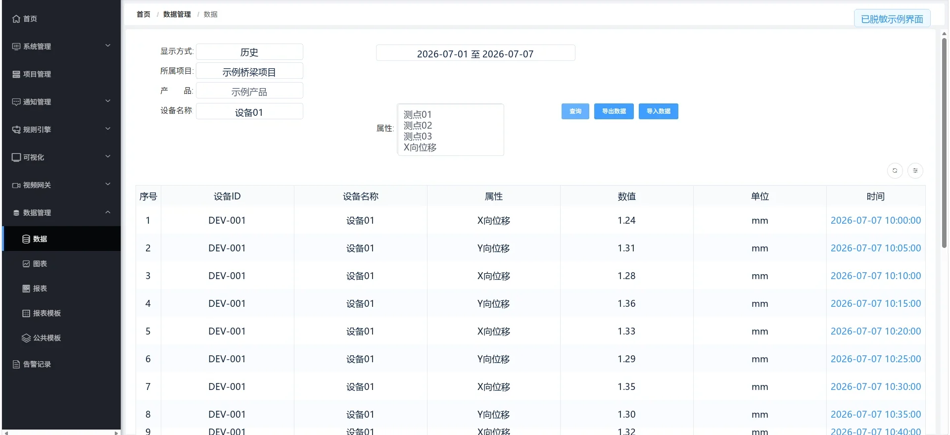Click the 项目管理 sidebar icon
950x435 pixels.
[16, 74]
